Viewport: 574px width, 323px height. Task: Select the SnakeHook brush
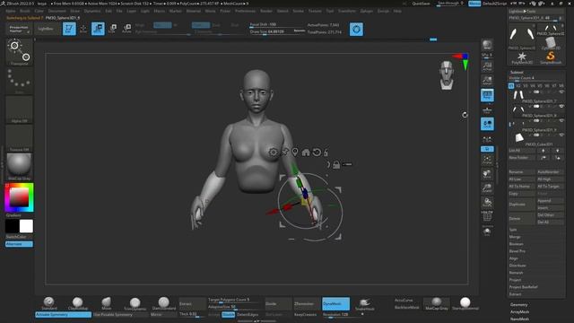[x=365, y=304]
